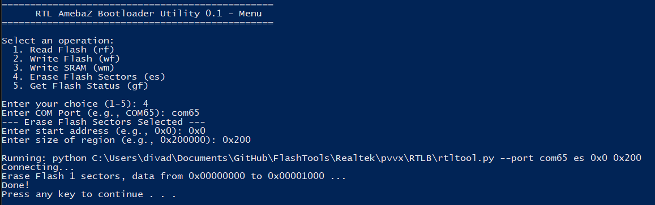Screen dimensions: 655x205
Task: Click the region size value 0x200
Action: [237, 140]
